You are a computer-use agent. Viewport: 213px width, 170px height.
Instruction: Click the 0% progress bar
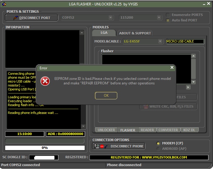tap(45, 148)
